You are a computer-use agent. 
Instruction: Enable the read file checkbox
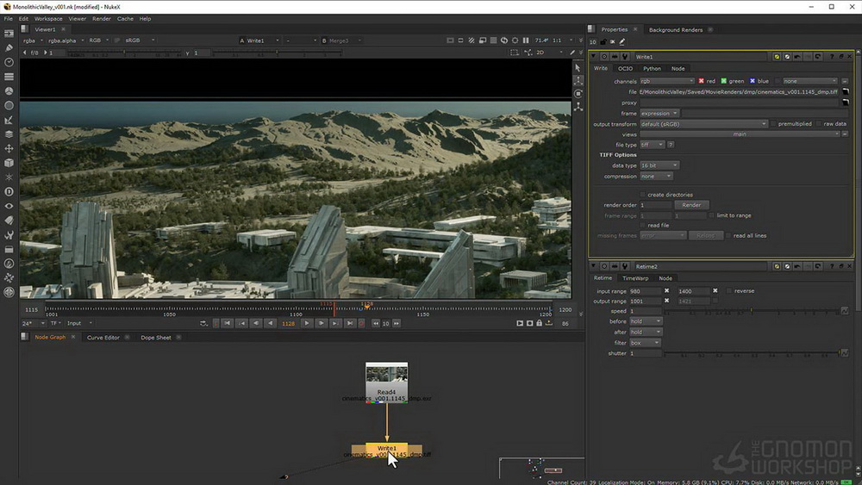(642, 225)
